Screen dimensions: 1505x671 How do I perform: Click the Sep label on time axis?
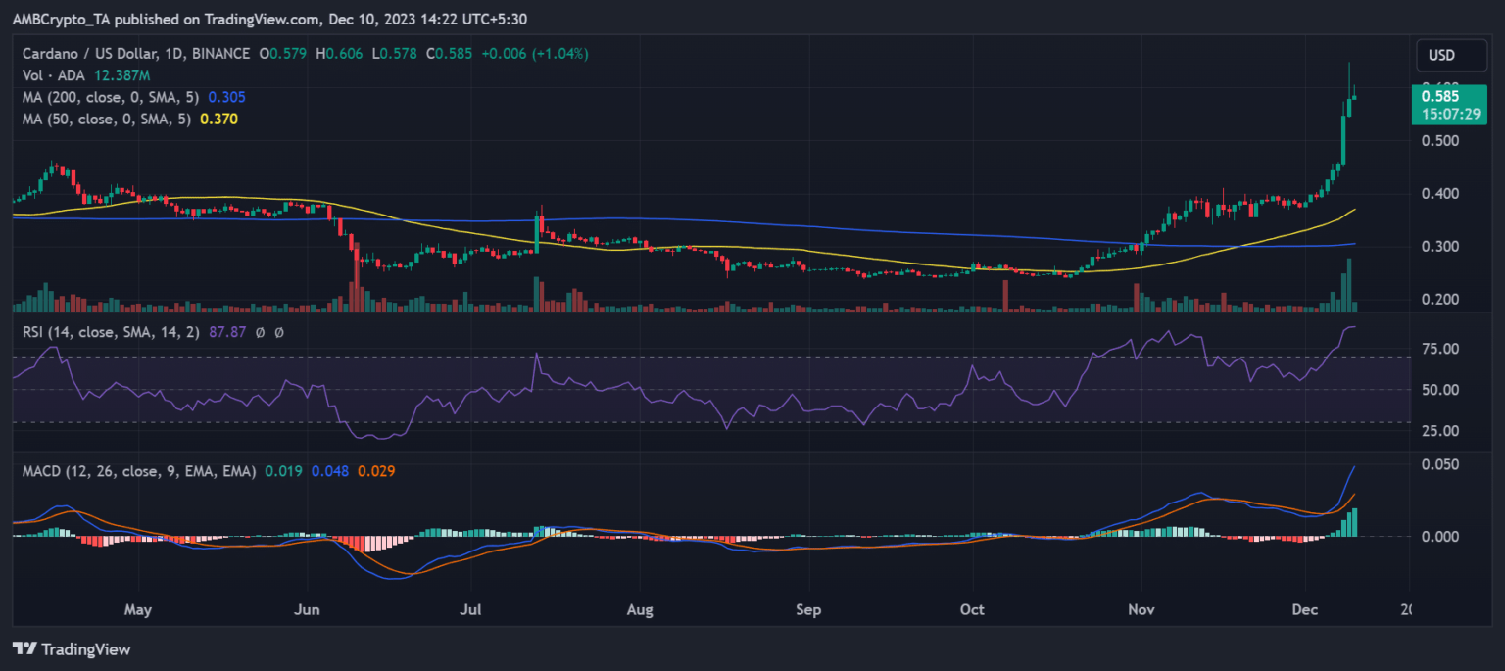click(808, 609)
